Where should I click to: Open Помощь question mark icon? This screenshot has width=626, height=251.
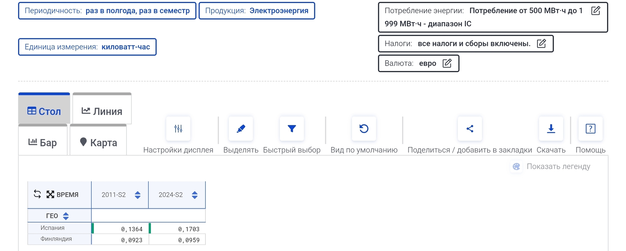(590, 129)
